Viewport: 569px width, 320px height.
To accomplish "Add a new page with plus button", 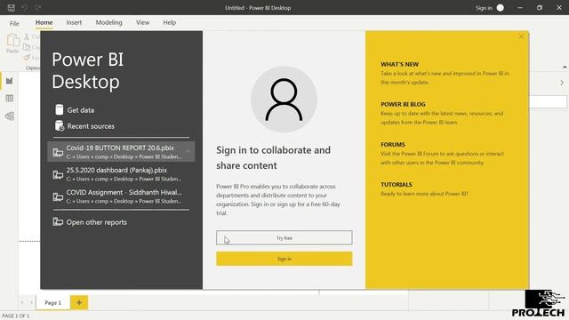I will point(79,302).
